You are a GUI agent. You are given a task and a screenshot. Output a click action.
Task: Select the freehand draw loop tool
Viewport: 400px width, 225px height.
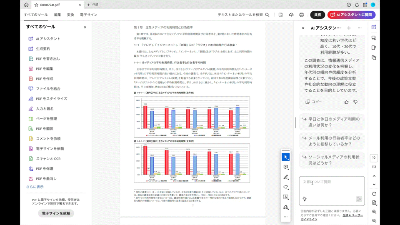tap(285, 187)
